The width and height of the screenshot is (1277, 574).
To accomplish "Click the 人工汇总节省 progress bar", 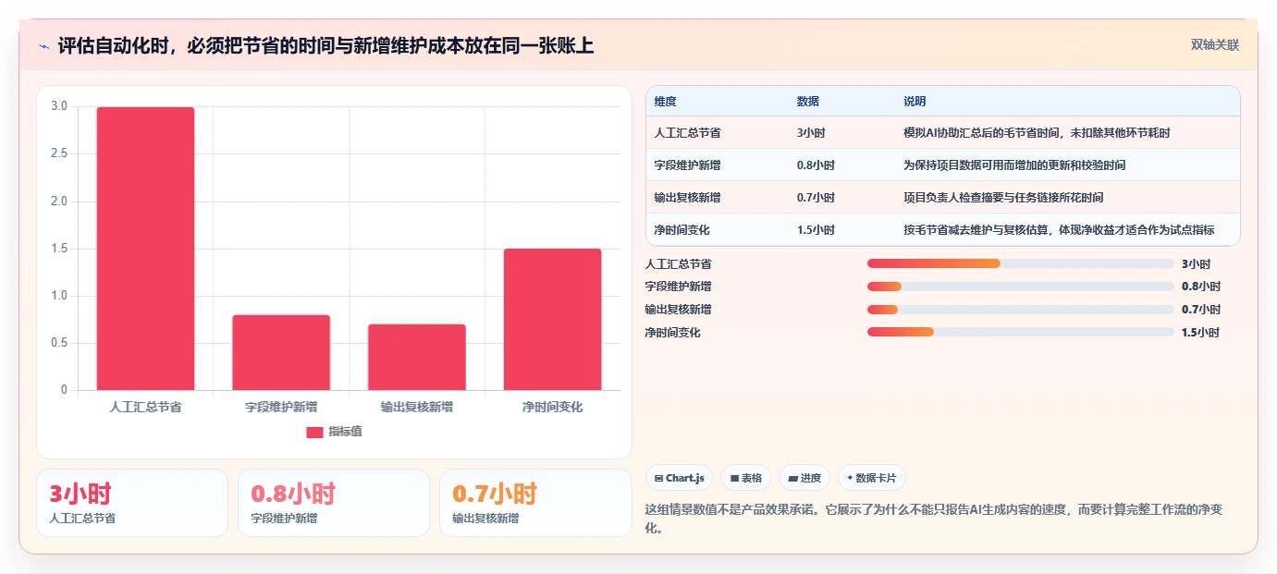I will [x=1021, y=263].
